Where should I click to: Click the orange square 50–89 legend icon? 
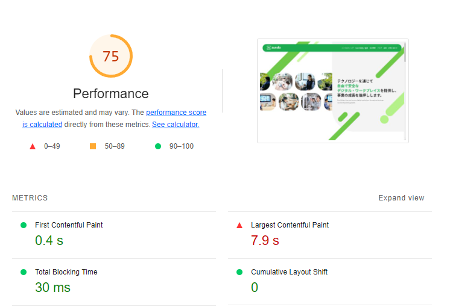click(93, 146)
